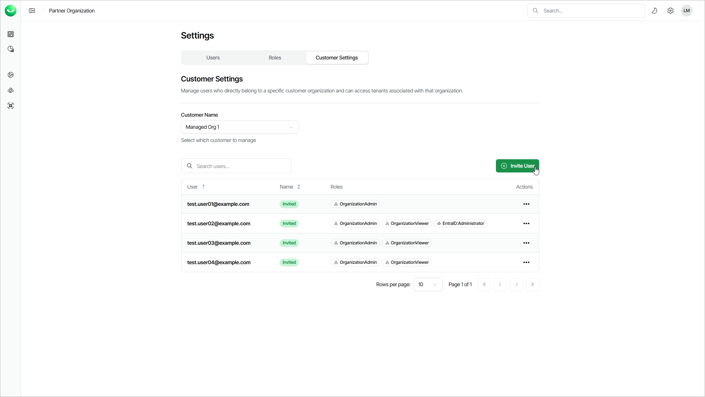This screenshot has width=705, height=397.
Task: Click the green app logo icon
Action: click(x=11, y=11)
